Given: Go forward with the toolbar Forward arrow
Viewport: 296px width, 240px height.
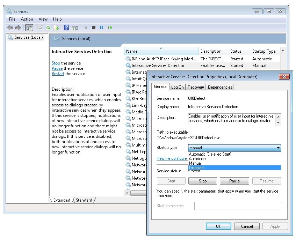Looking at the screenshot, I should [18, 28].
